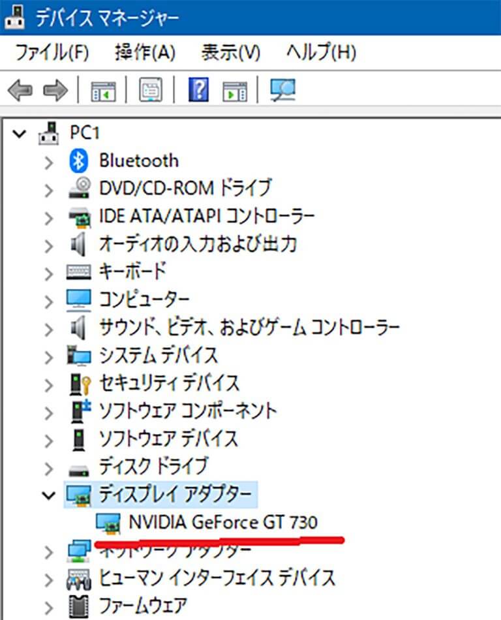
Task: Click the disk drive icon
Action: 79,470
